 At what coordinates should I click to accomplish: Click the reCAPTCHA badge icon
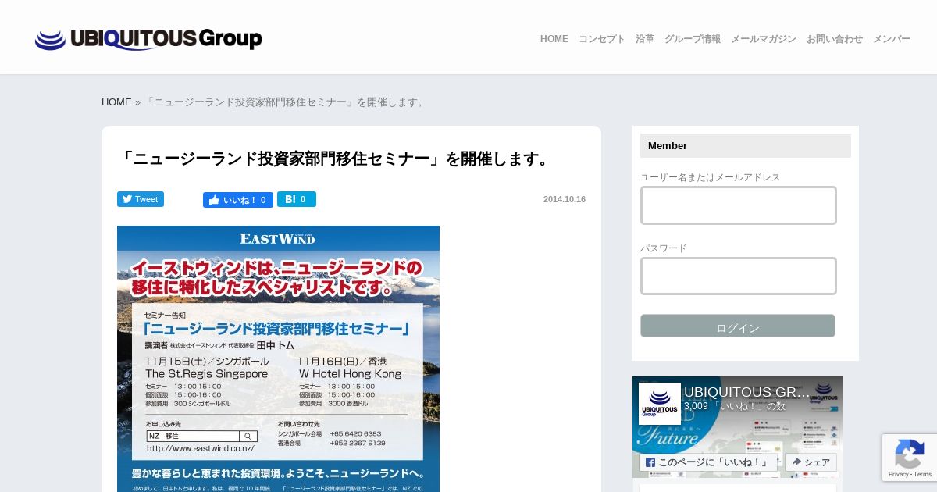coord(910,454)
